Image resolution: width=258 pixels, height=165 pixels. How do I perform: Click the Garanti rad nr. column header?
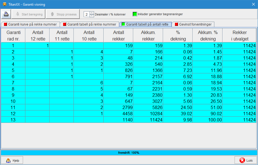click(13, 36)
